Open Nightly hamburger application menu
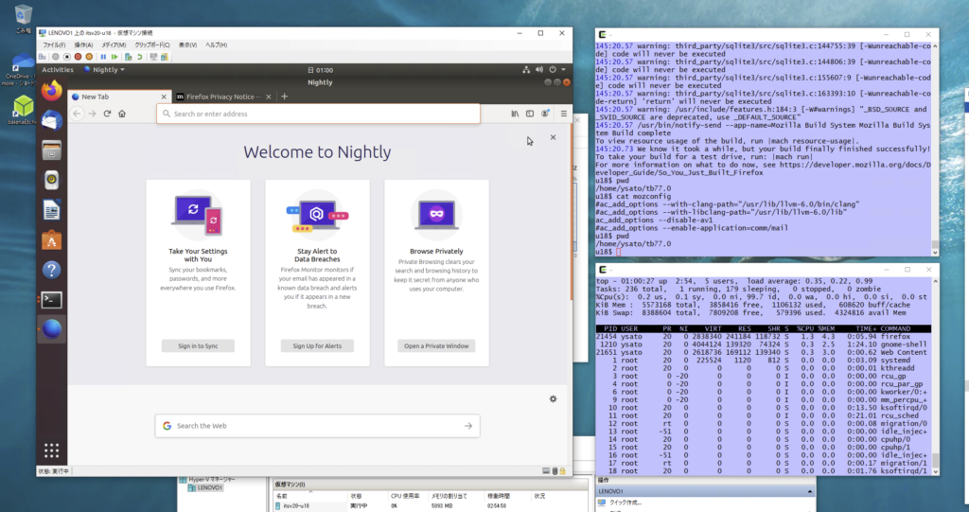Screen dimensions: 969x512 coord(563,114)
